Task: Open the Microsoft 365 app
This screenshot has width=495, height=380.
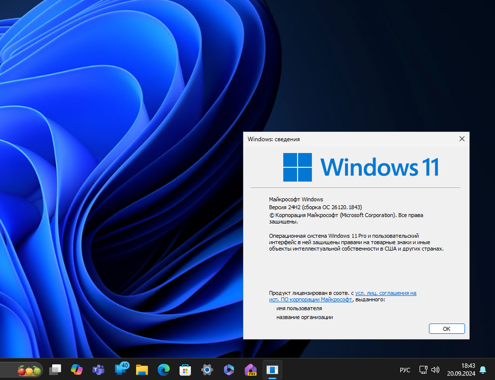Action: pyautogui.click(x=229, y=369)
